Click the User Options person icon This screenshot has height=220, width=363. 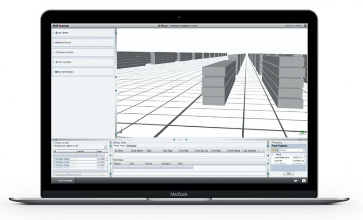point(57,33)
